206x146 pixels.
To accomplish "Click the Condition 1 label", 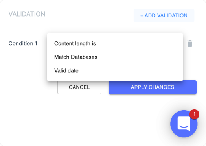I will pos(23,43).
